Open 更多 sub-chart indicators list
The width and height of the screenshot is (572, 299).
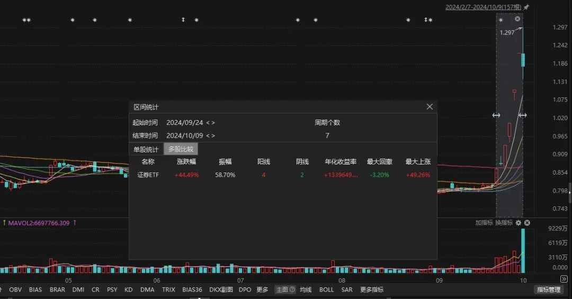point(262,289)
